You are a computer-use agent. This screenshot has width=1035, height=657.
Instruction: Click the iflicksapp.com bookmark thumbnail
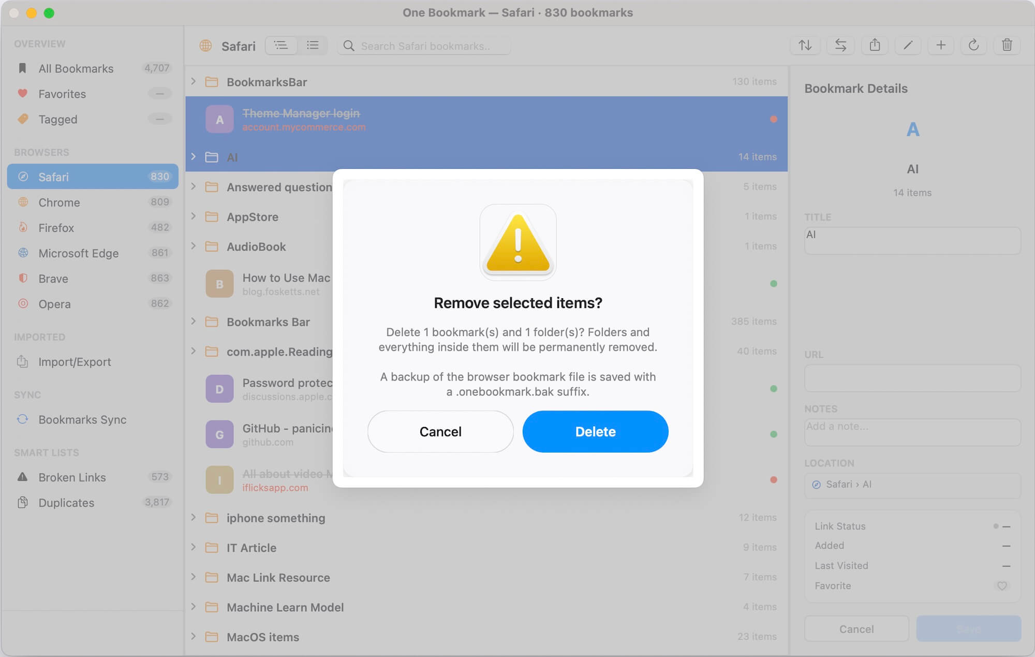coord(219,479)
